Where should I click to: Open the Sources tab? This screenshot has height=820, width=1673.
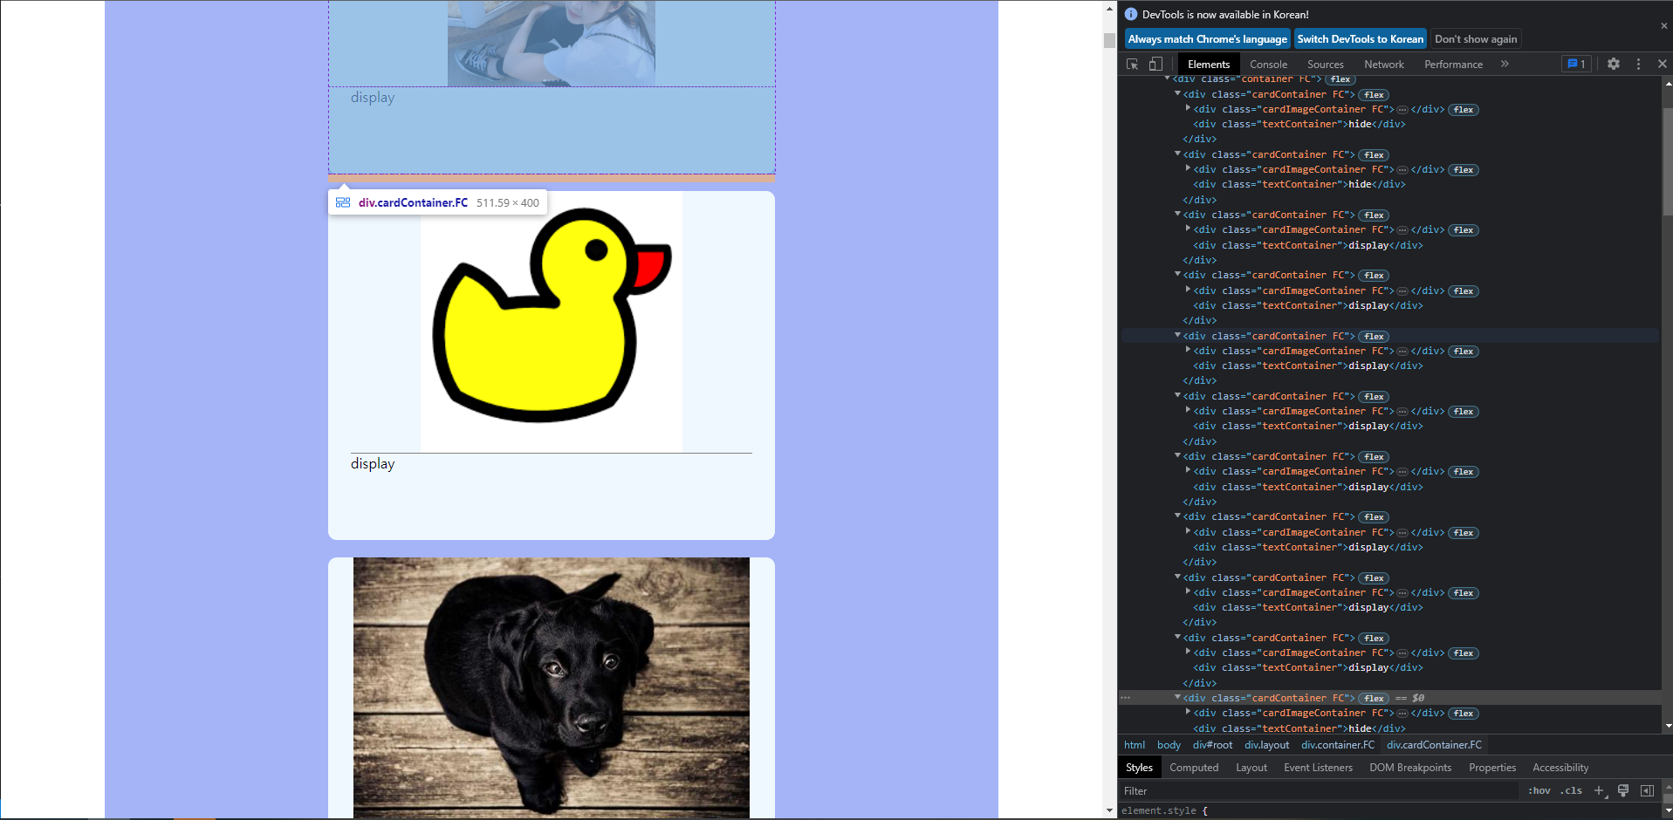[x=1325, y=64]
